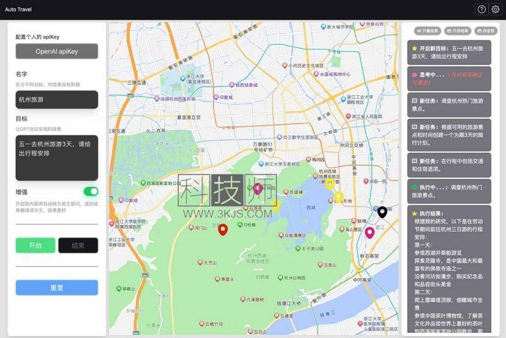The image size is (506, 338).
Task: Click the green 开始 start button
Action: click(35, 246)
